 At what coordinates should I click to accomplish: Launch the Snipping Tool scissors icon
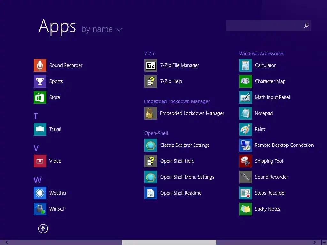point(246,161)
